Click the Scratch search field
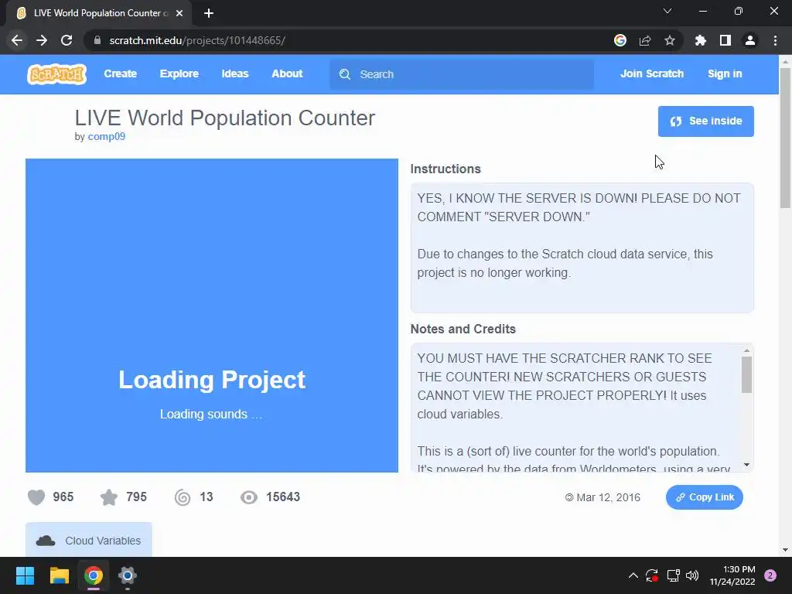Screen dimensions: 792x594 coord(462,74)
